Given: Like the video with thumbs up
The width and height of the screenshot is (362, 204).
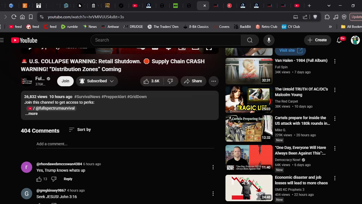Looking at the screenshot, I should [x=151, y=81].
